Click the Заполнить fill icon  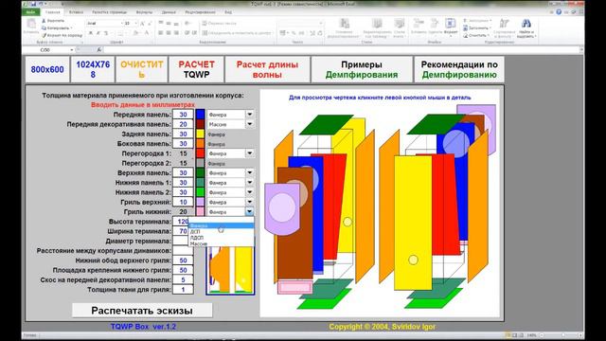pos(465,27)
